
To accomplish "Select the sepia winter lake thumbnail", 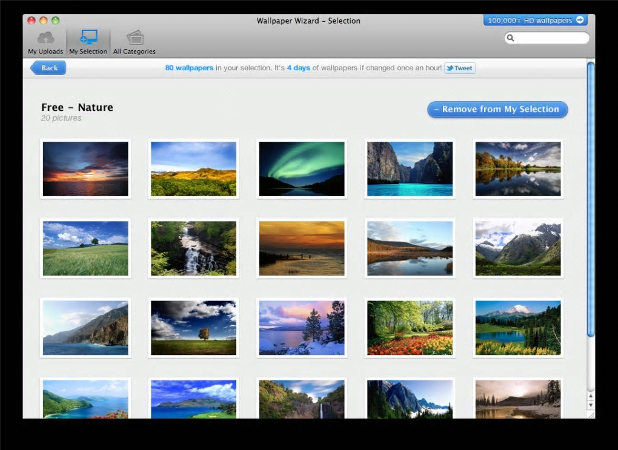I will tap(518, 399).
